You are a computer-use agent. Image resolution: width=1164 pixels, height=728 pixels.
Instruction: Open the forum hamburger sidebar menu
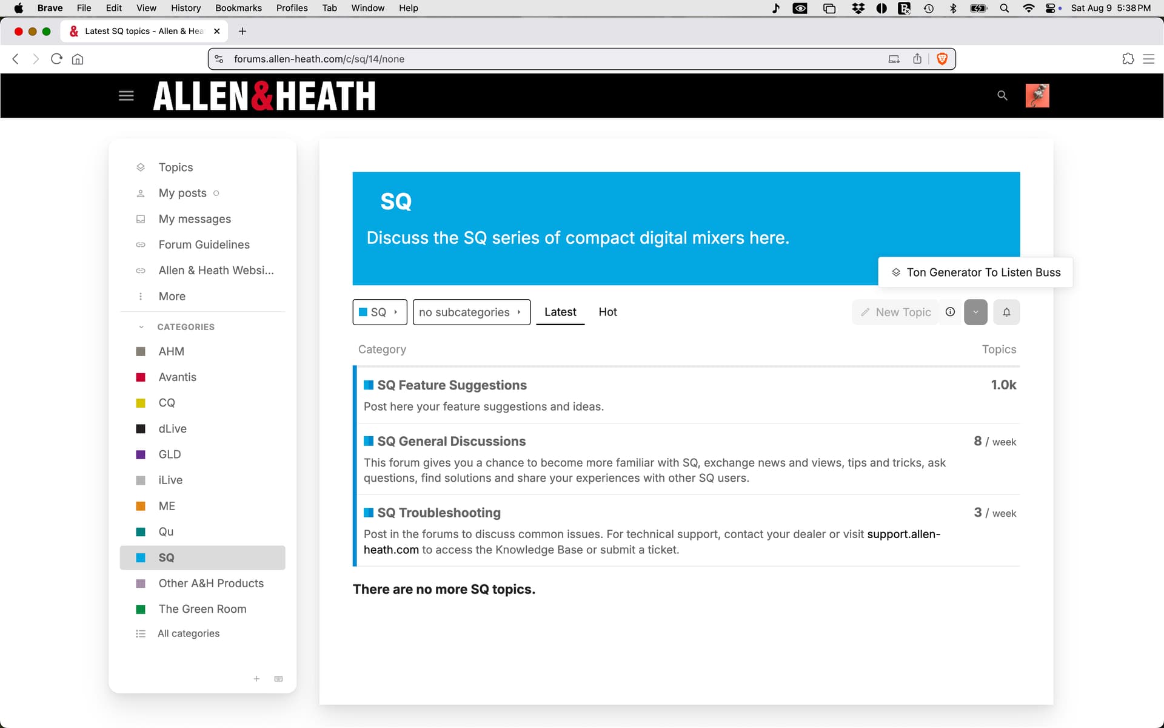[126, 96]
